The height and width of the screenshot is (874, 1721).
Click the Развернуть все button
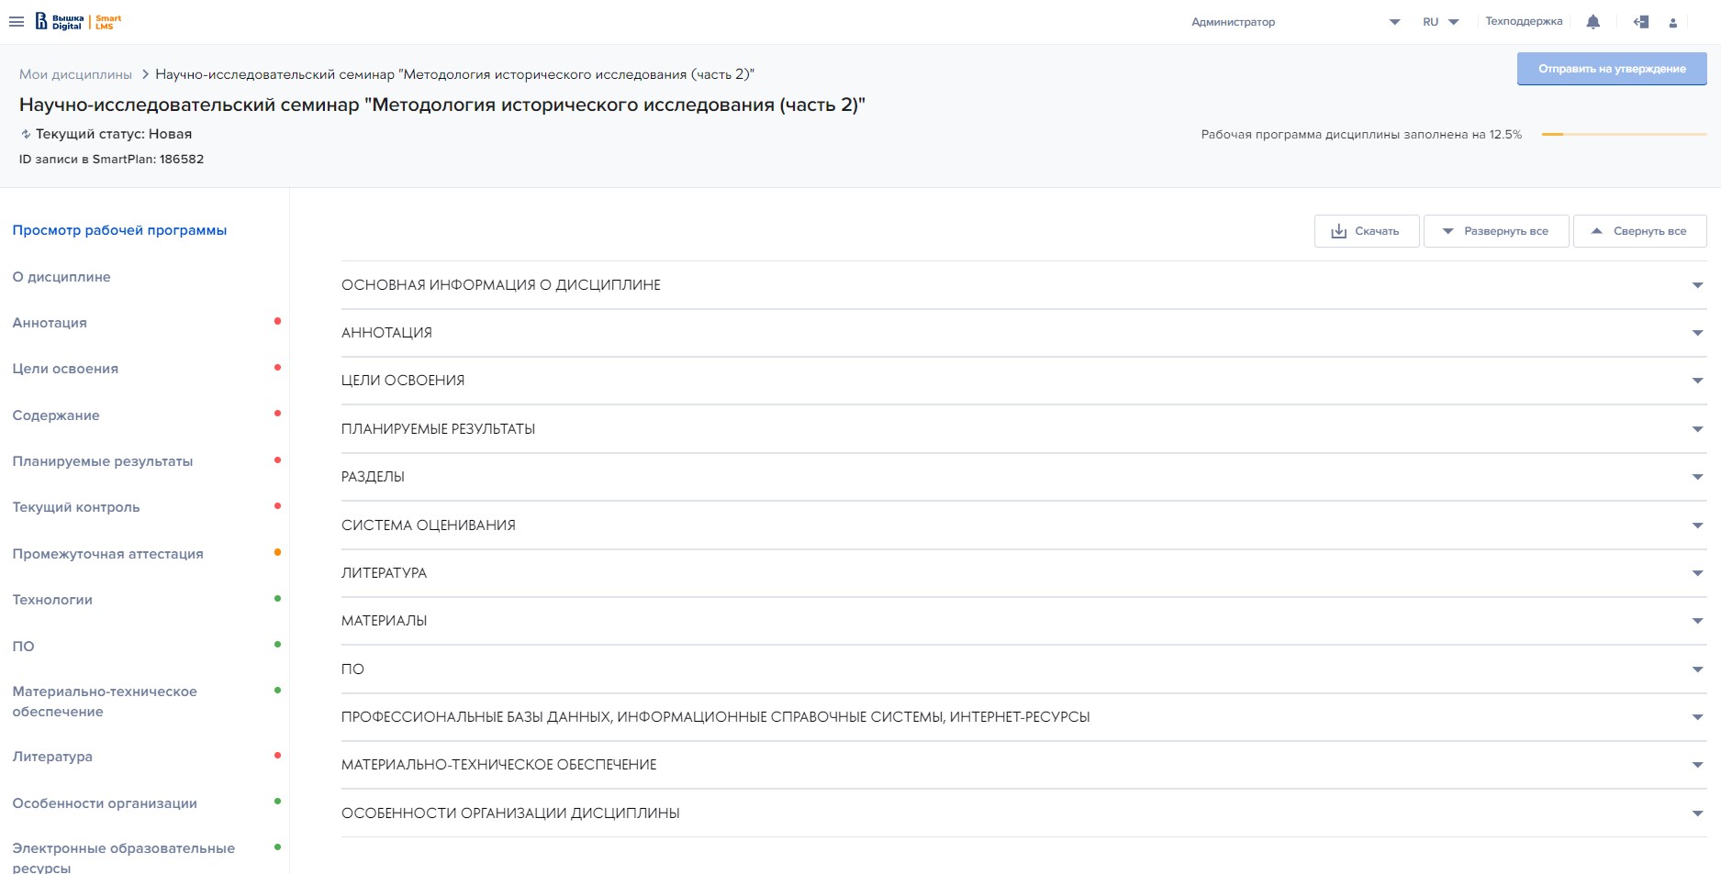pos(1495,231)
